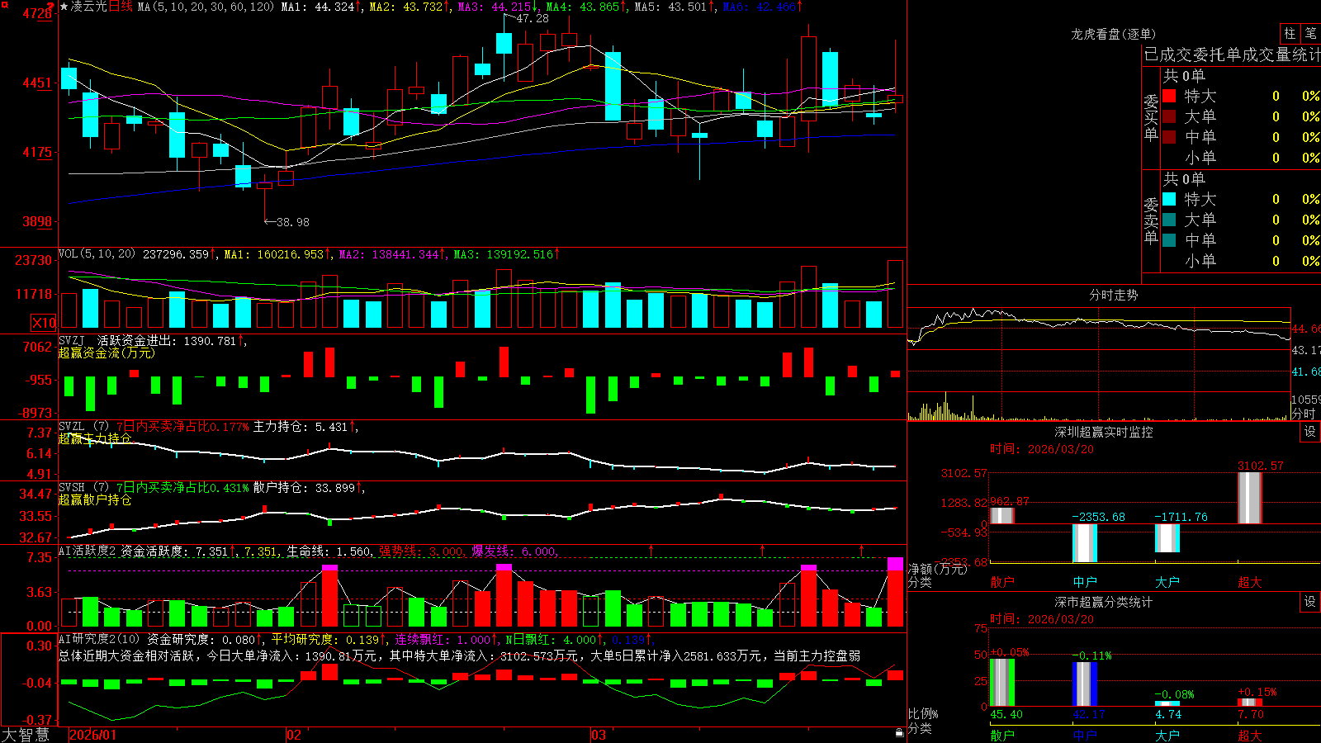Click the star icon before 凌云光

(x=64, y=7)
